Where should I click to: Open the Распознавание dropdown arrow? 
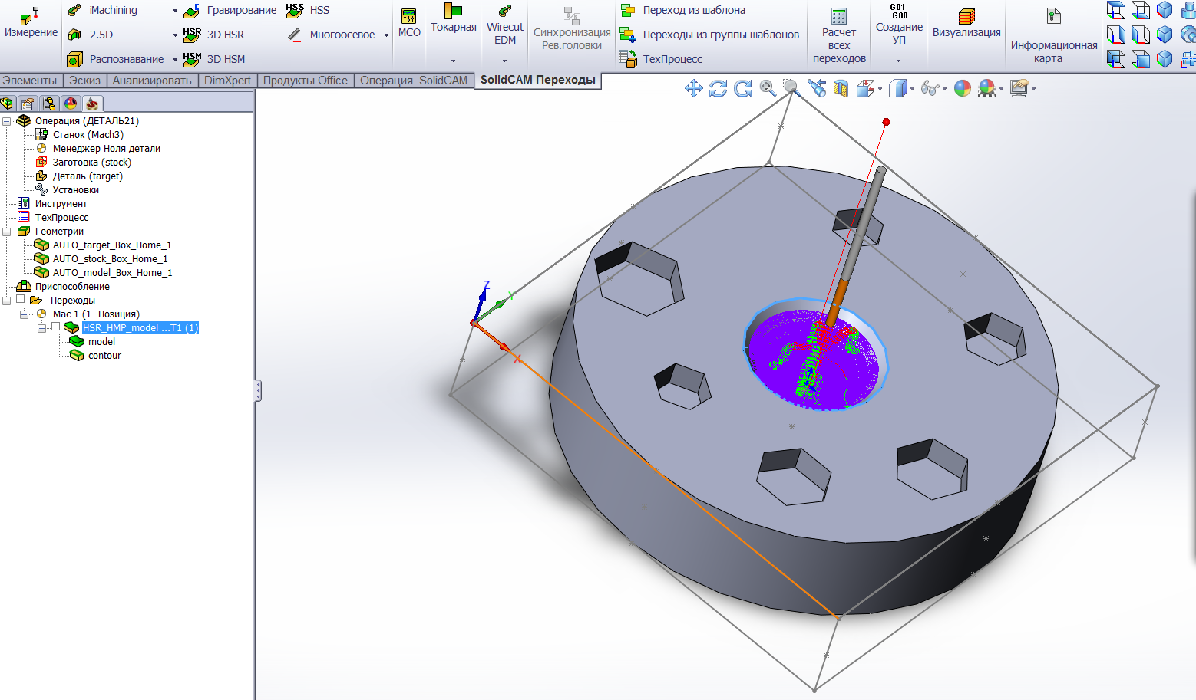(x=175, y=60)
